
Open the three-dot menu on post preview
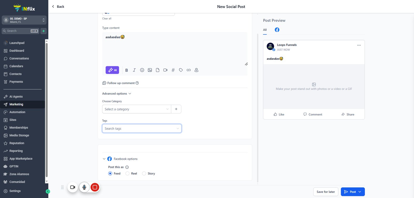coord(359,45)
